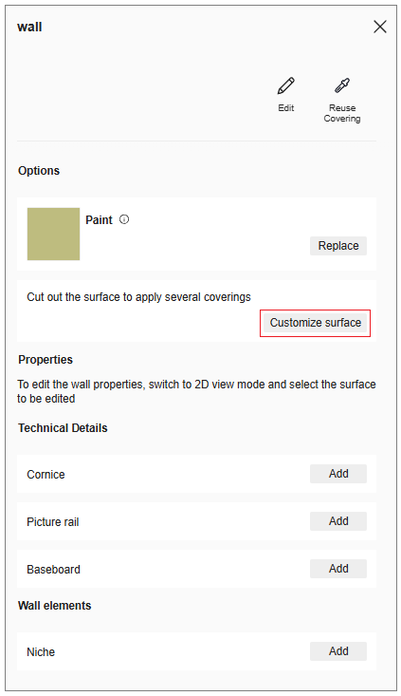This screenshot has height=696, width=401.
Task: Add a Picture rail
Action: pyautogui.click(x=338, y=521)
